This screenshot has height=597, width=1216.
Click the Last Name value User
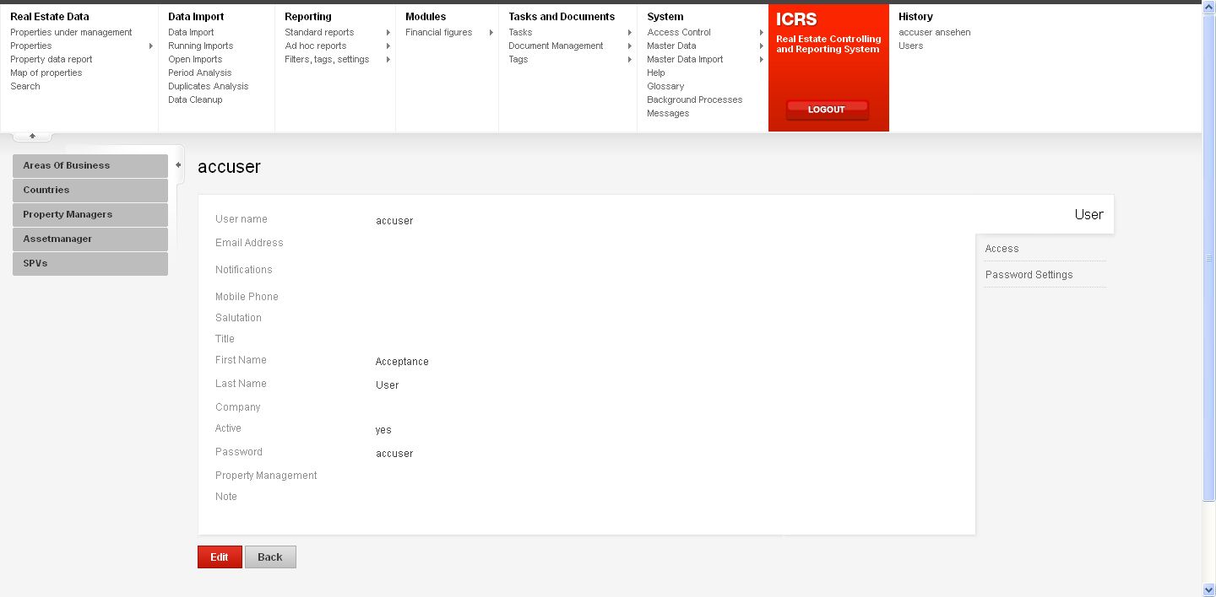tap(387, 385)
